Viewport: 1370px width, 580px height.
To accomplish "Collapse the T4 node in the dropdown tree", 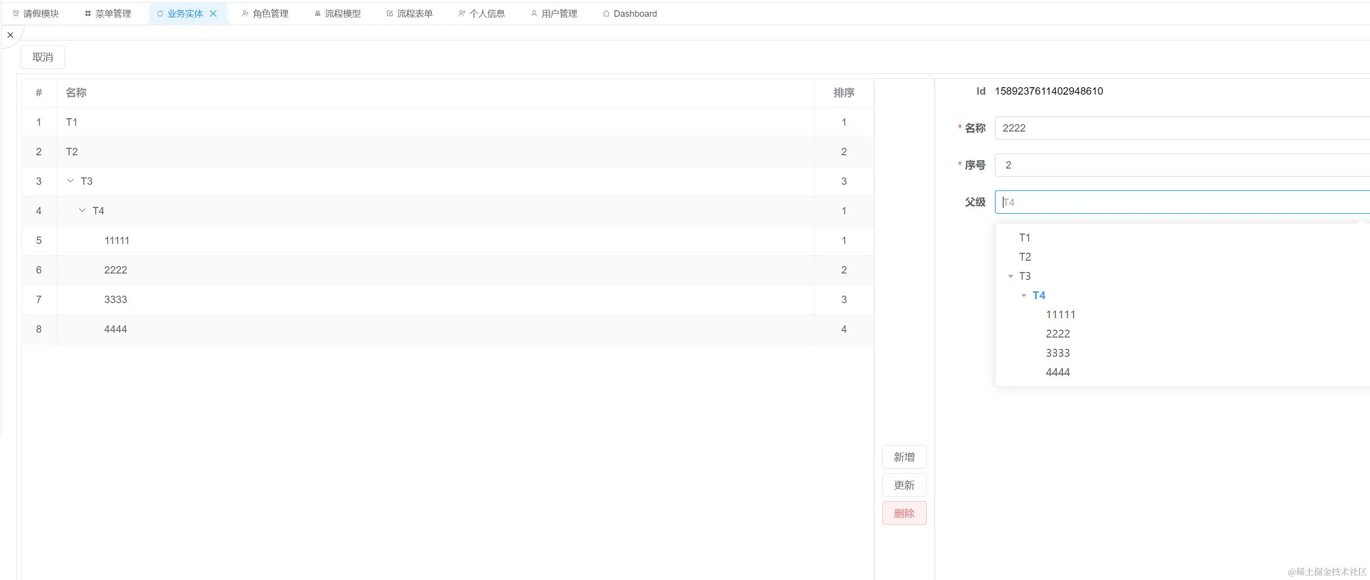I will click(1024, 296).
